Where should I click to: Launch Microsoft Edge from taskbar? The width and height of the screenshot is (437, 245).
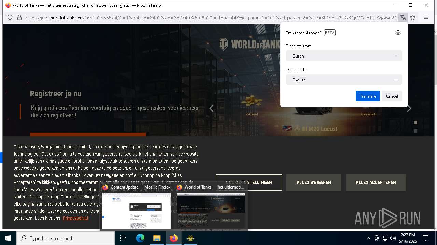[x=140, y=238]
